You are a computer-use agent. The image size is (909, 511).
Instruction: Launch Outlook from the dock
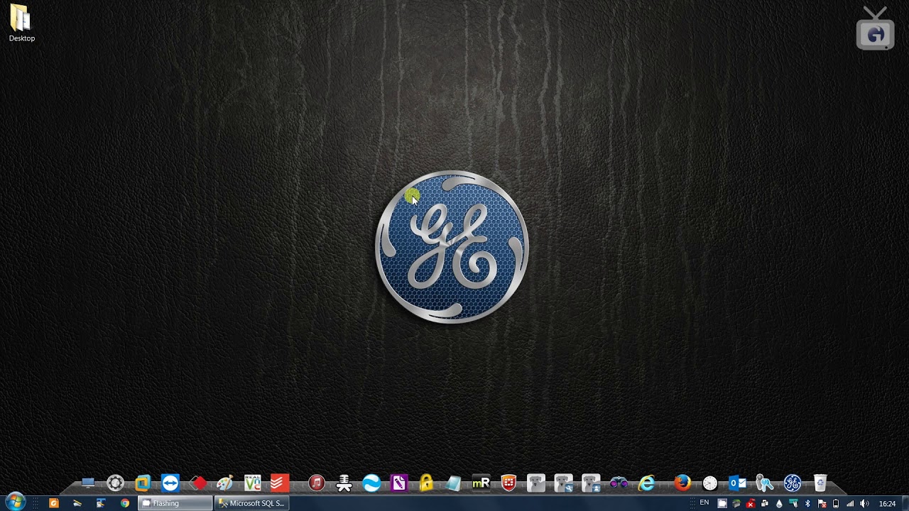click(737, 483)
